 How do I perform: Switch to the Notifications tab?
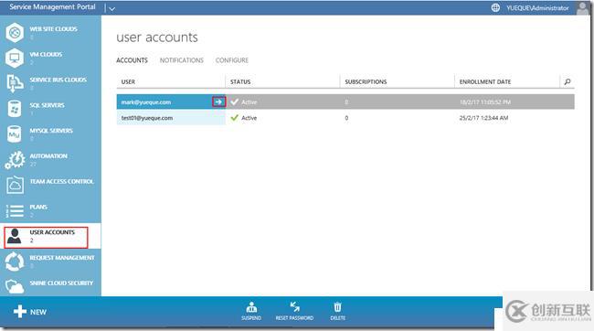pos(182,60)
